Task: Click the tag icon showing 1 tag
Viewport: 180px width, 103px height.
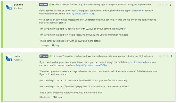Action: point(53,45)
